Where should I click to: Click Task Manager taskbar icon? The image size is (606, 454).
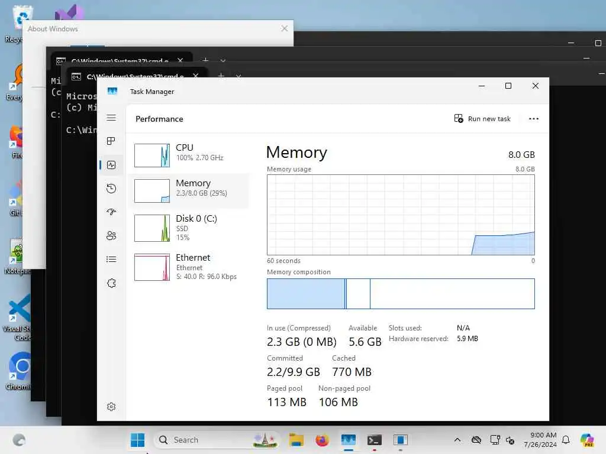tap(348, 440)
